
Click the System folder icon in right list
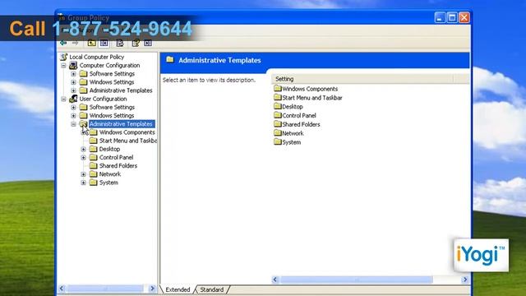[278, 142]
